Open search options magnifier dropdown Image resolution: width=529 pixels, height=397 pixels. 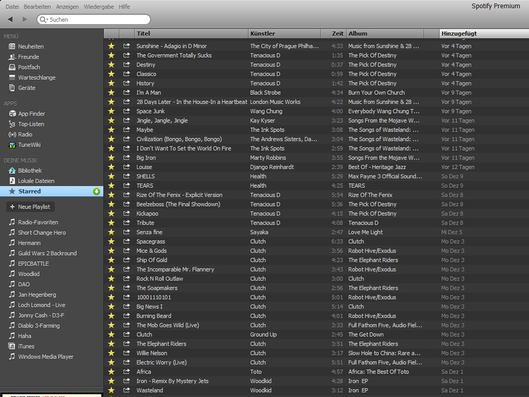pos(44,20)
